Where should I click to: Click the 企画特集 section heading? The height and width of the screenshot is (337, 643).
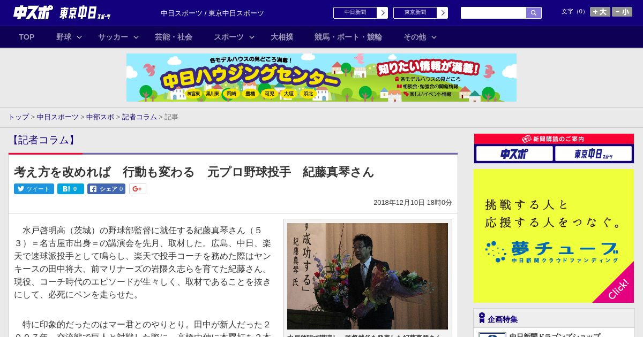503,319
